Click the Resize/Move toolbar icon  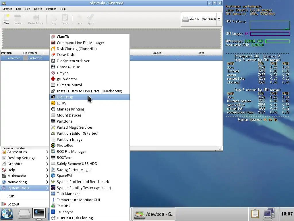[x=35, y=18]
